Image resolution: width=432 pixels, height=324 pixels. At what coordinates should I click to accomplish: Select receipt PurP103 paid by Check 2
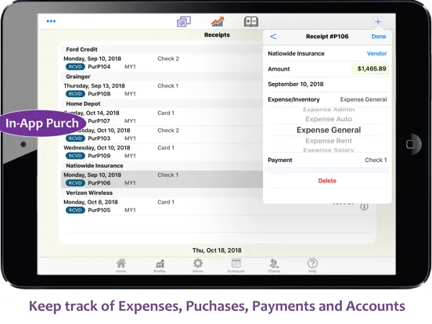pos(161,135)
